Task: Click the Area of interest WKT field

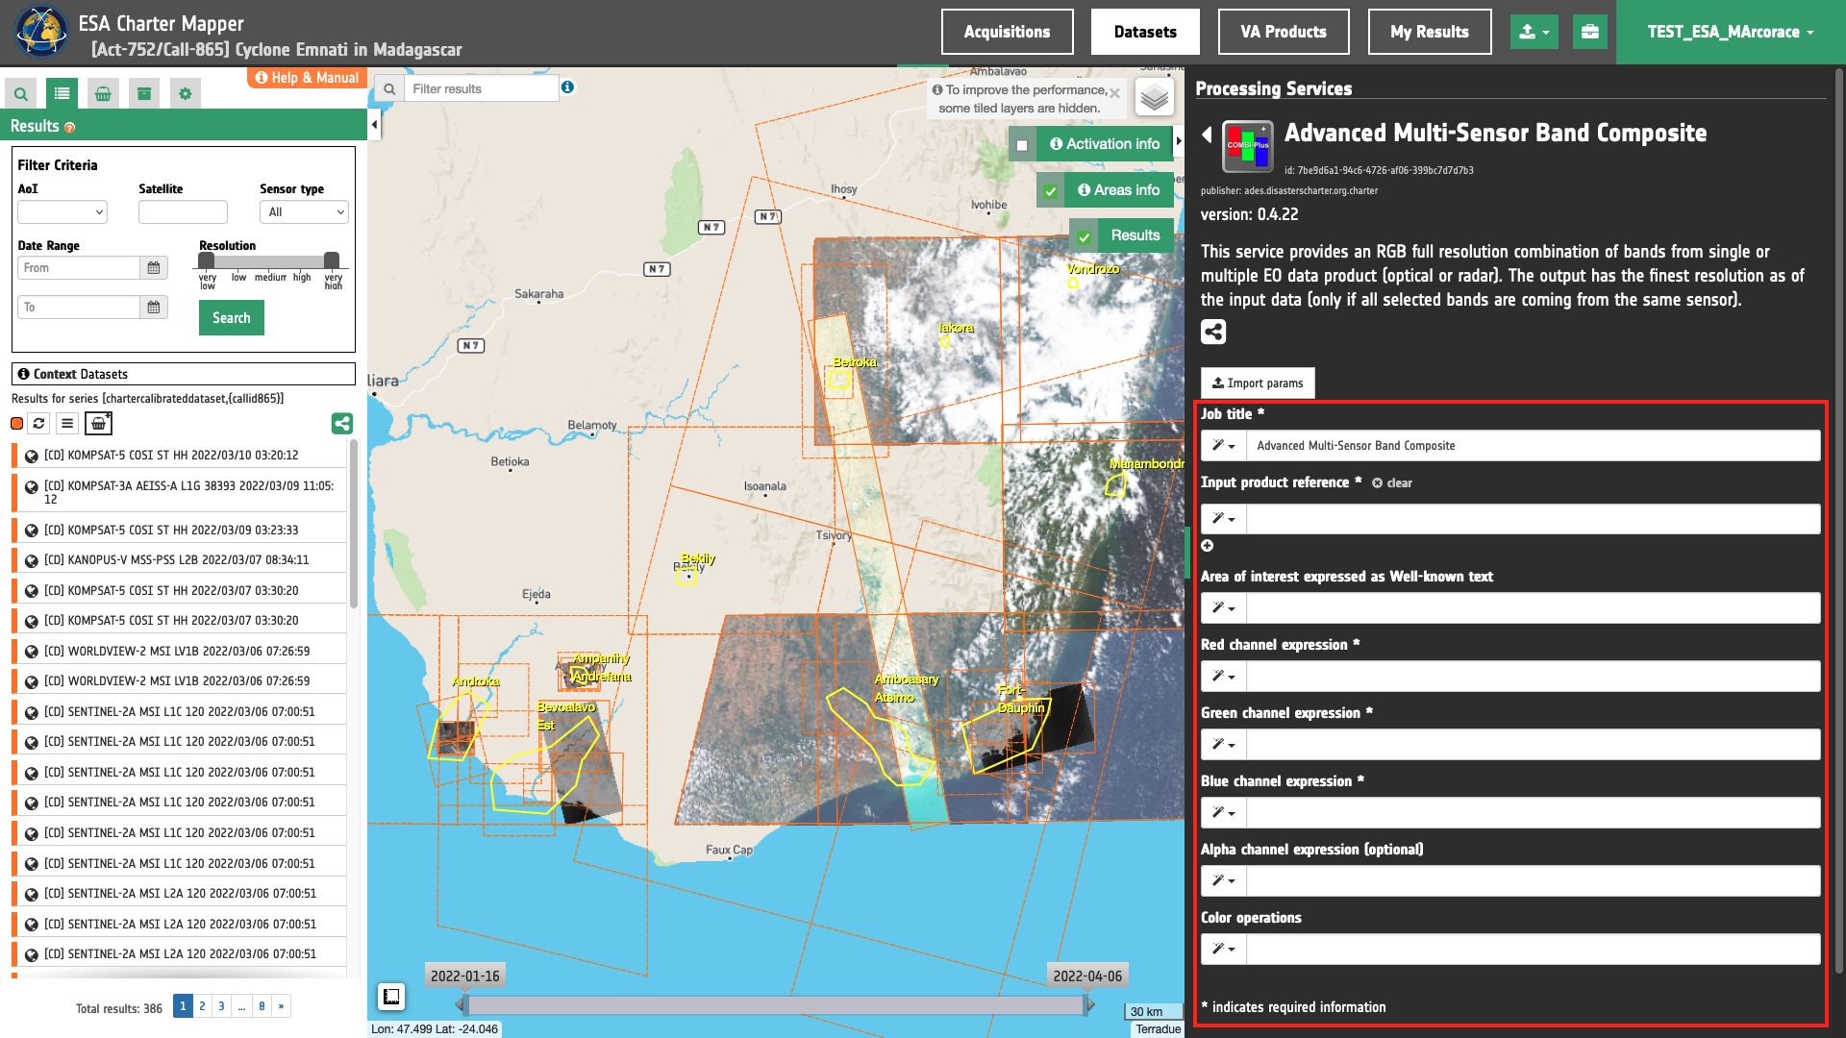Action: pyautogui.click(x=1534, y=608)
